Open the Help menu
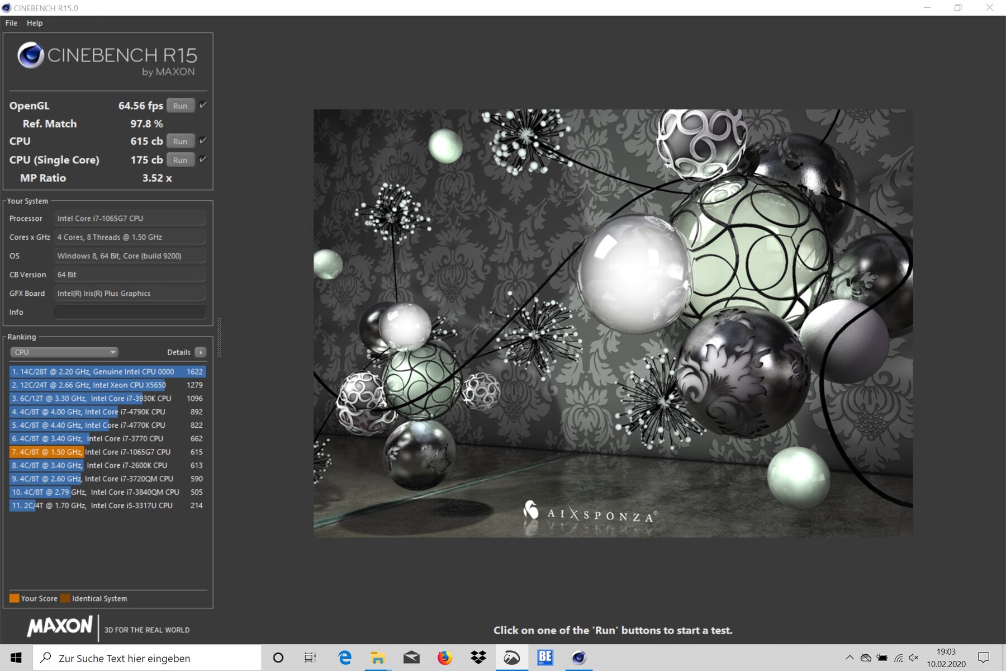 click(35, 23)
